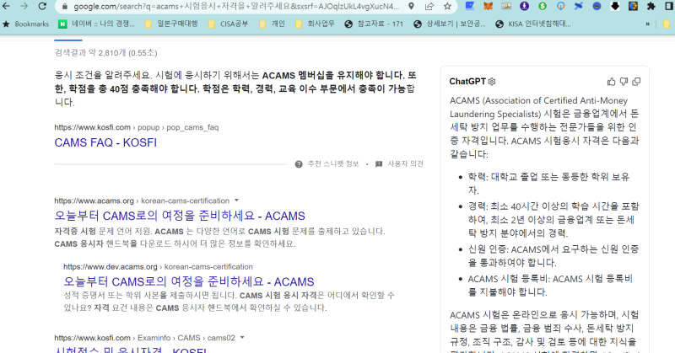
Task: Go forward in browser history
Action: coord(24,6)
